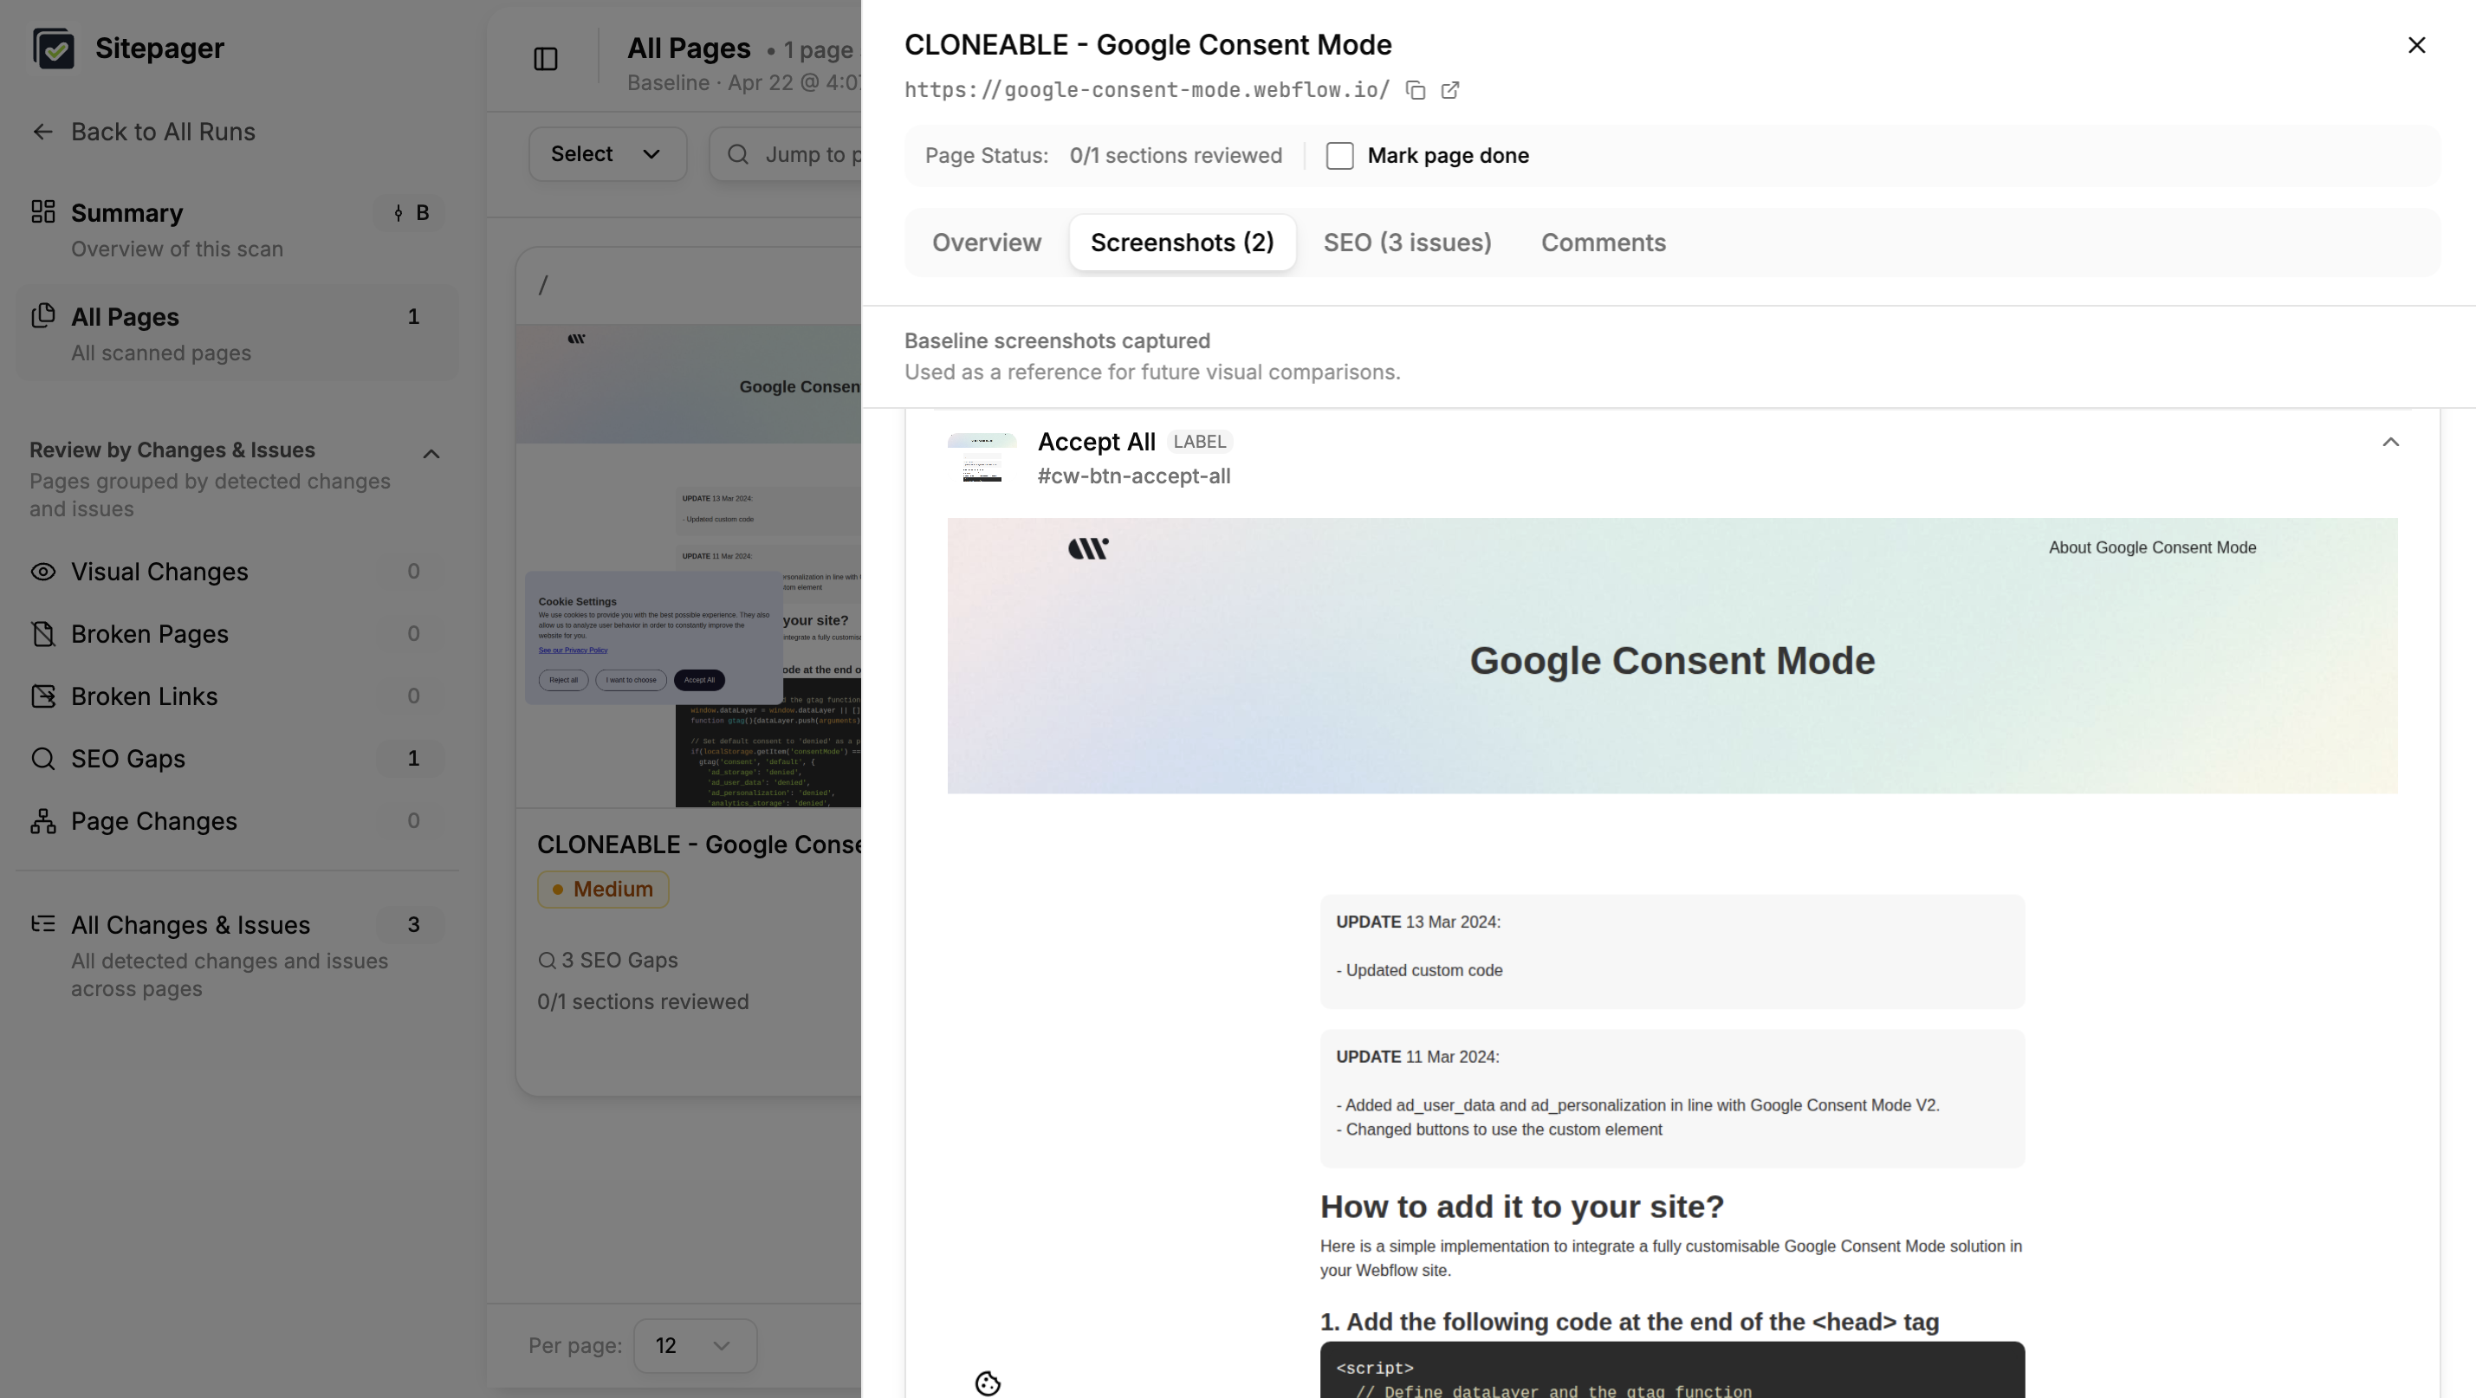Screen dimensions: 2476x1398
Task: Open SEO Gaps in the sidebar
Action: coord(128,758)
